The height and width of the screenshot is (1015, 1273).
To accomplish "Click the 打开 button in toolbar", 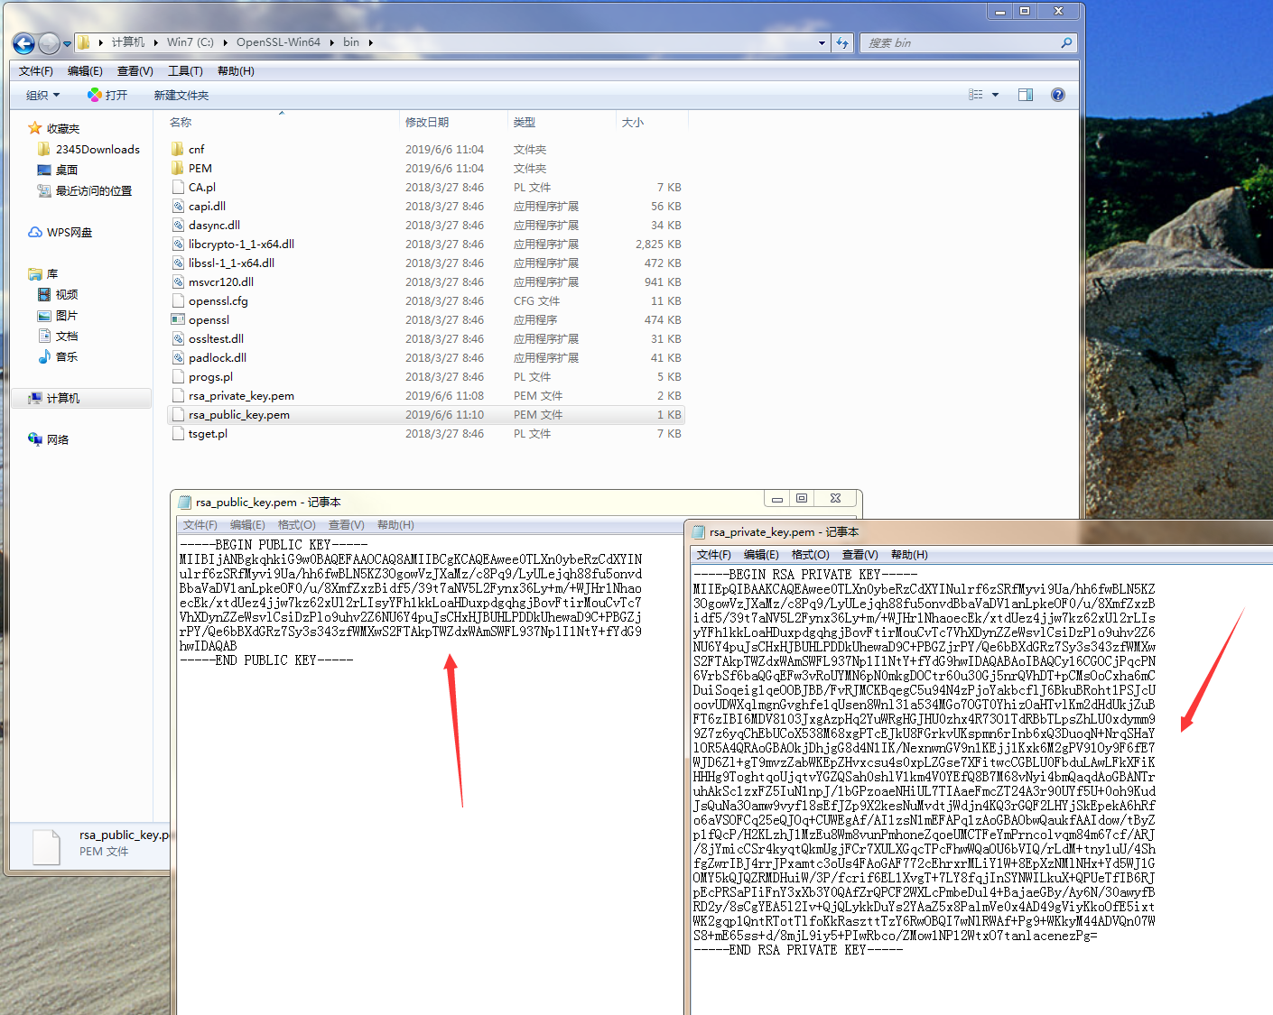I will [107, 95].
